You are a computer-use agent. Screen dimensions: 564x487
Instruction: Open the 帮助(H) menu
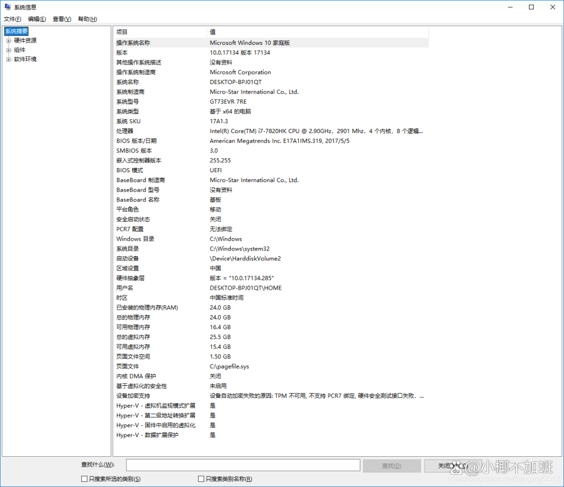[x=87, y=19]
